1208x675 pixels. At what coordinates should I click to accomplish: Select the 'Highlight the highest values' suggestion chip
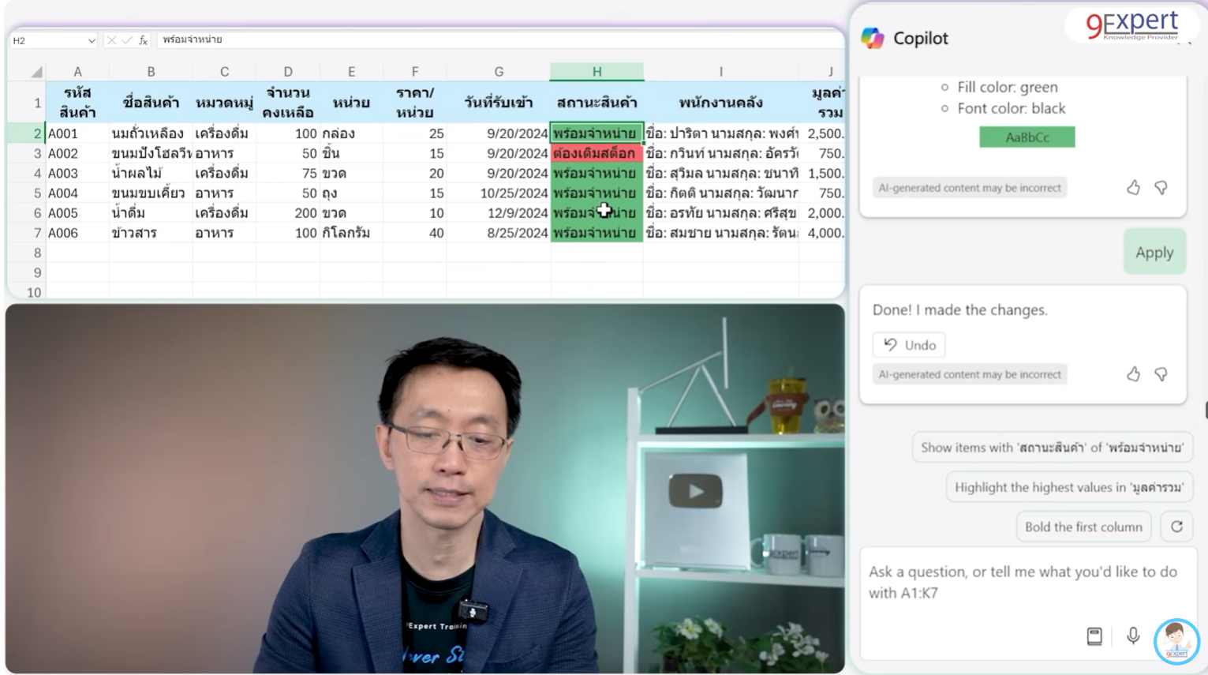(1069, 487)
